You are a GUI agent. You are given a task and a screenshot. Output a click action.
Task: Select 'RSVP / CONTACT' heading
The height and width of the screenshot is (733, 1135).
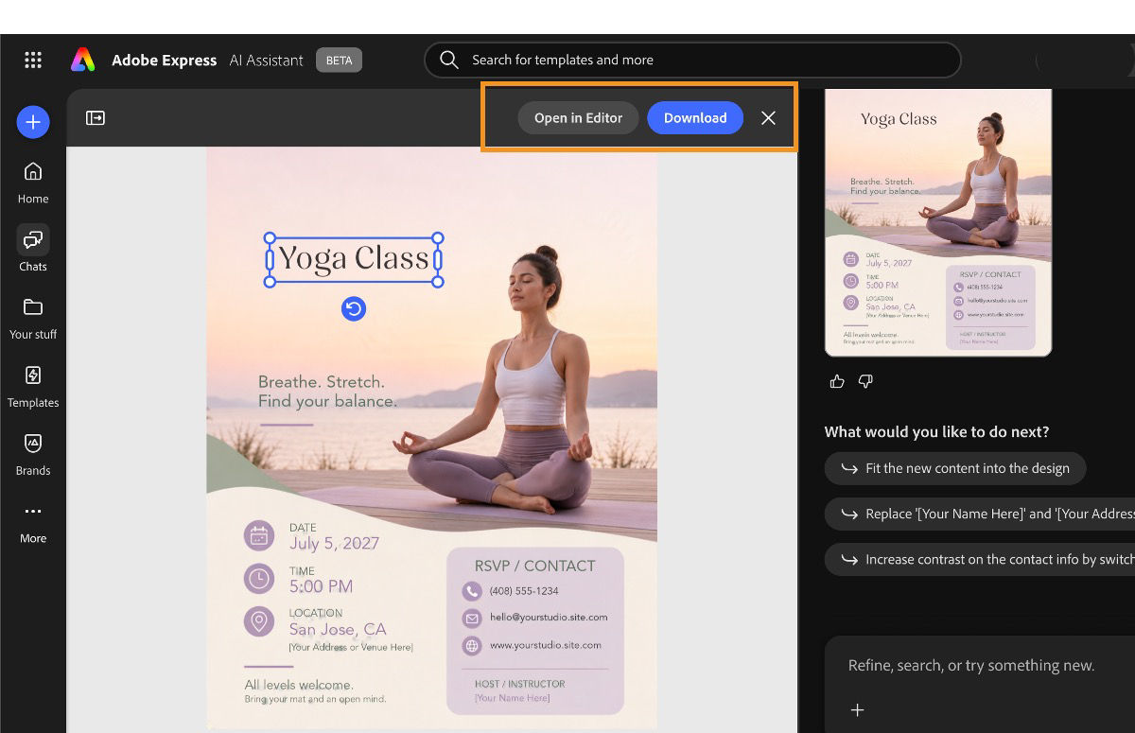pyautogui.click(x=535, y=566)
